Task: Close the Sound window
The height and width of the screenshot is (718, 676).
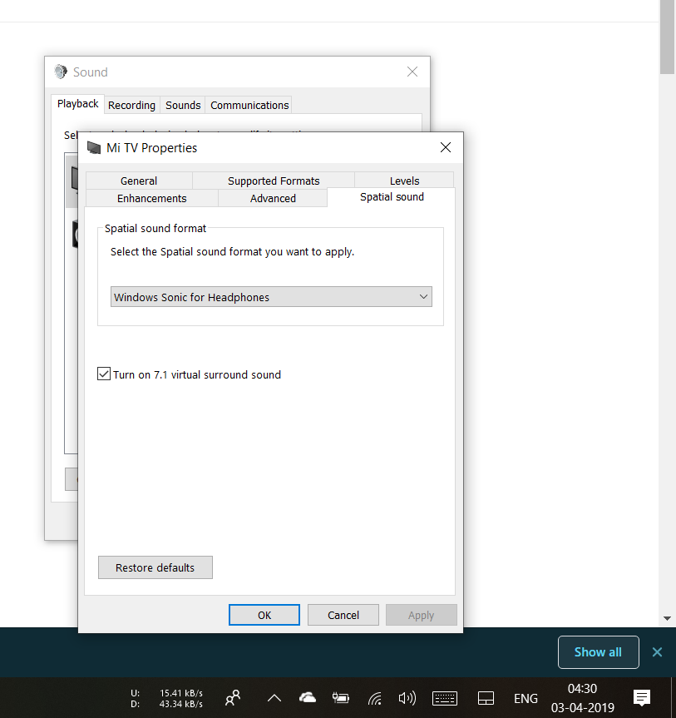Action: tap(412, 72)
